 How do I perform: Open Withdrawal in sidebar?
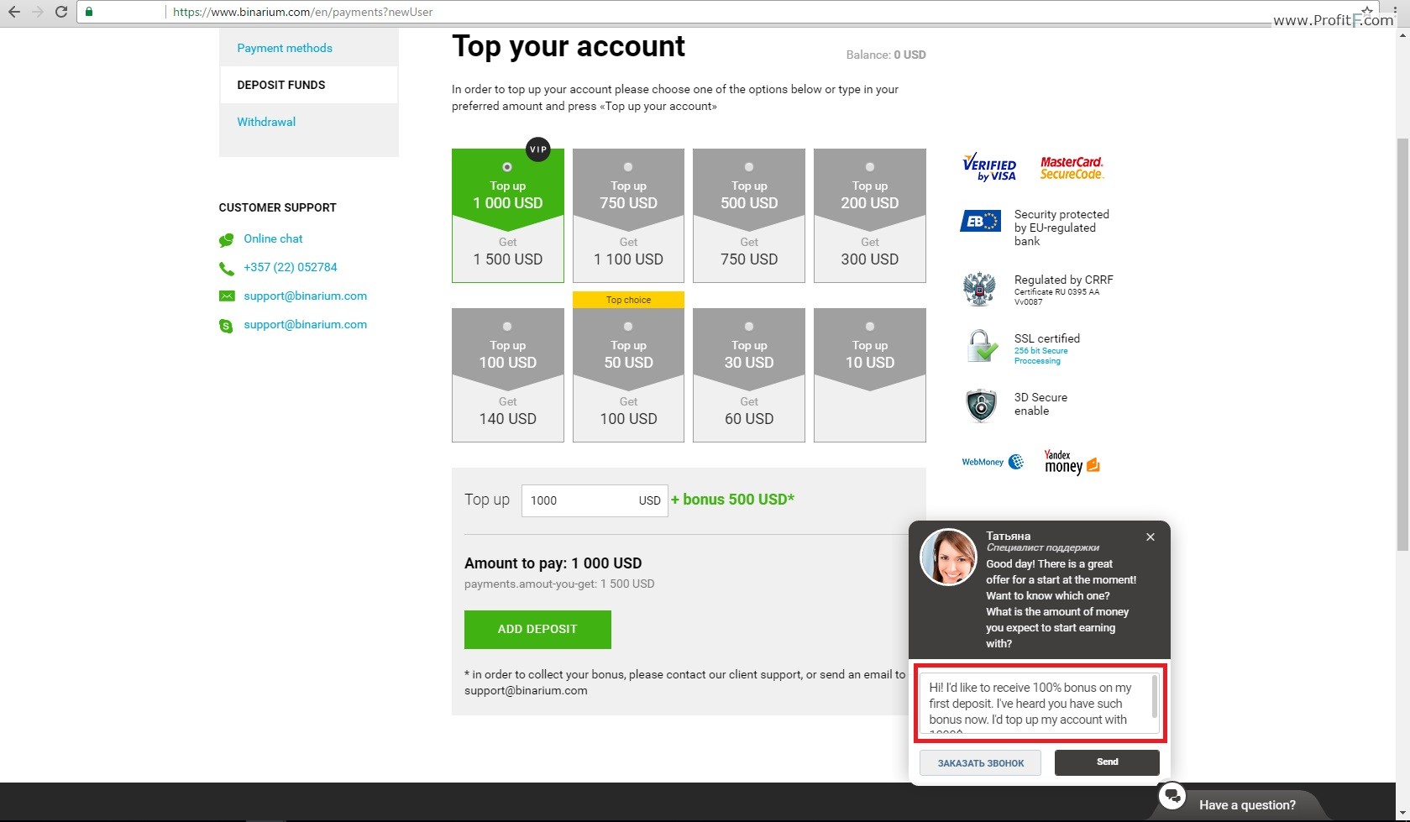coord(266,122)
